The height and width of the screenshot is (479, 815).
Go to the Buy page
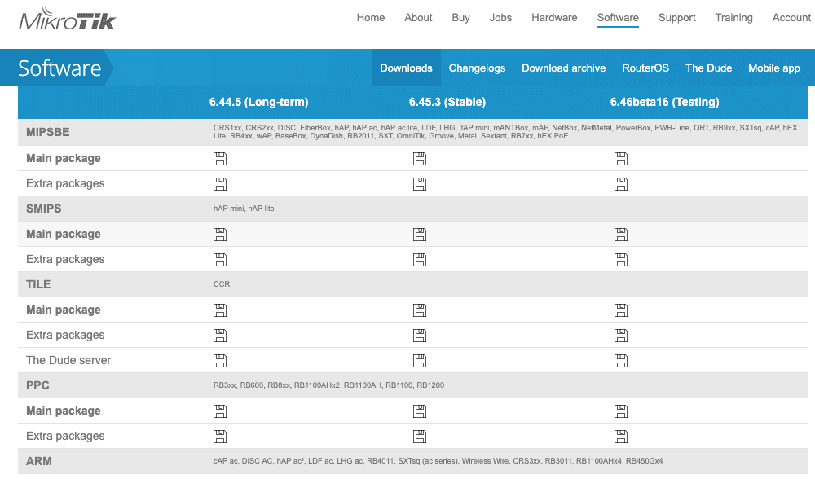(x=460, y=18)
